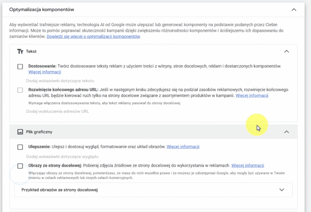Click the collapse arrow in Tekst header
The image size is (311, 212).
coord(286,51)
